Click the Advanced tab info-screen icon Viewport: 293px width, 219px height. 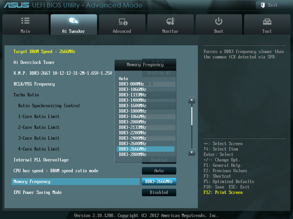point(123,22)
